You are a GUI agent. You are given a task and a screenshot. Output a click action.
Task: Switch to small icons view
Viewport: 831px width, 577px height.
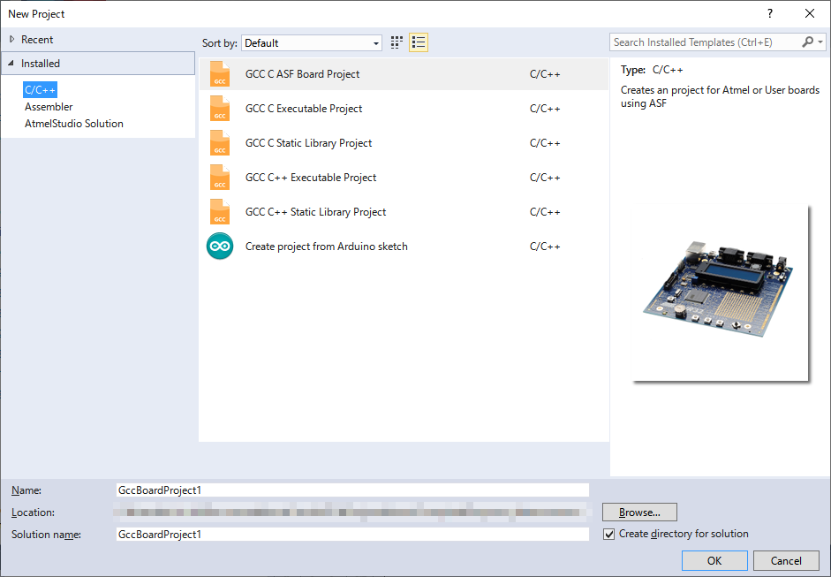[397, 42]
